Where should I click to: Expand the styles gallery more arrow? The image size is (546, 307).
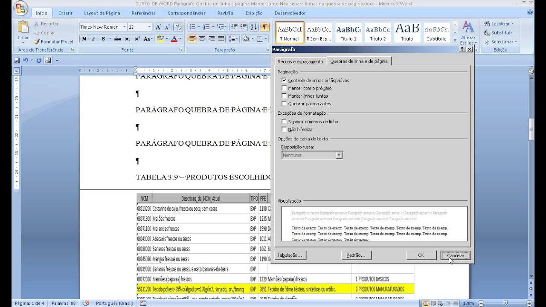(x=455, y=41)
